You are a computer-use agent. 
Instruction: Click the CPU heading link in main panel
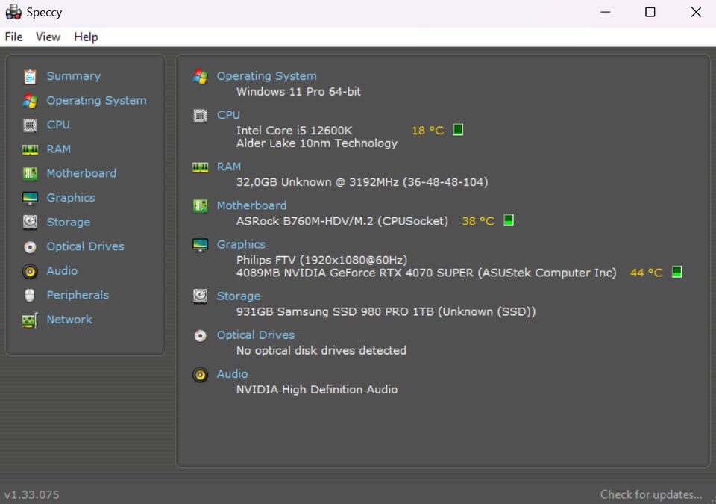coord(228,115)
